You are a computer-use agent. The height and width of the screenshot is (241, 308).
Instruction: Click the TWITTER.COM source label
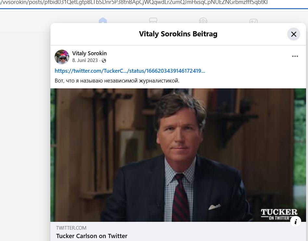click(x=71, y=228)
